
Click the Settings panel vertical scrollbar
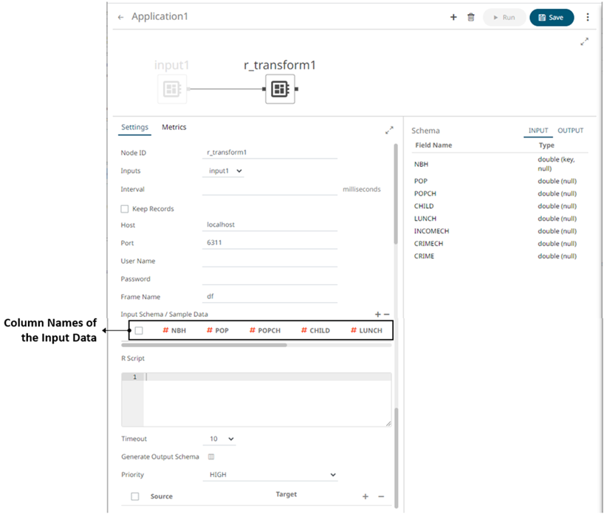[x=396, y=193]
